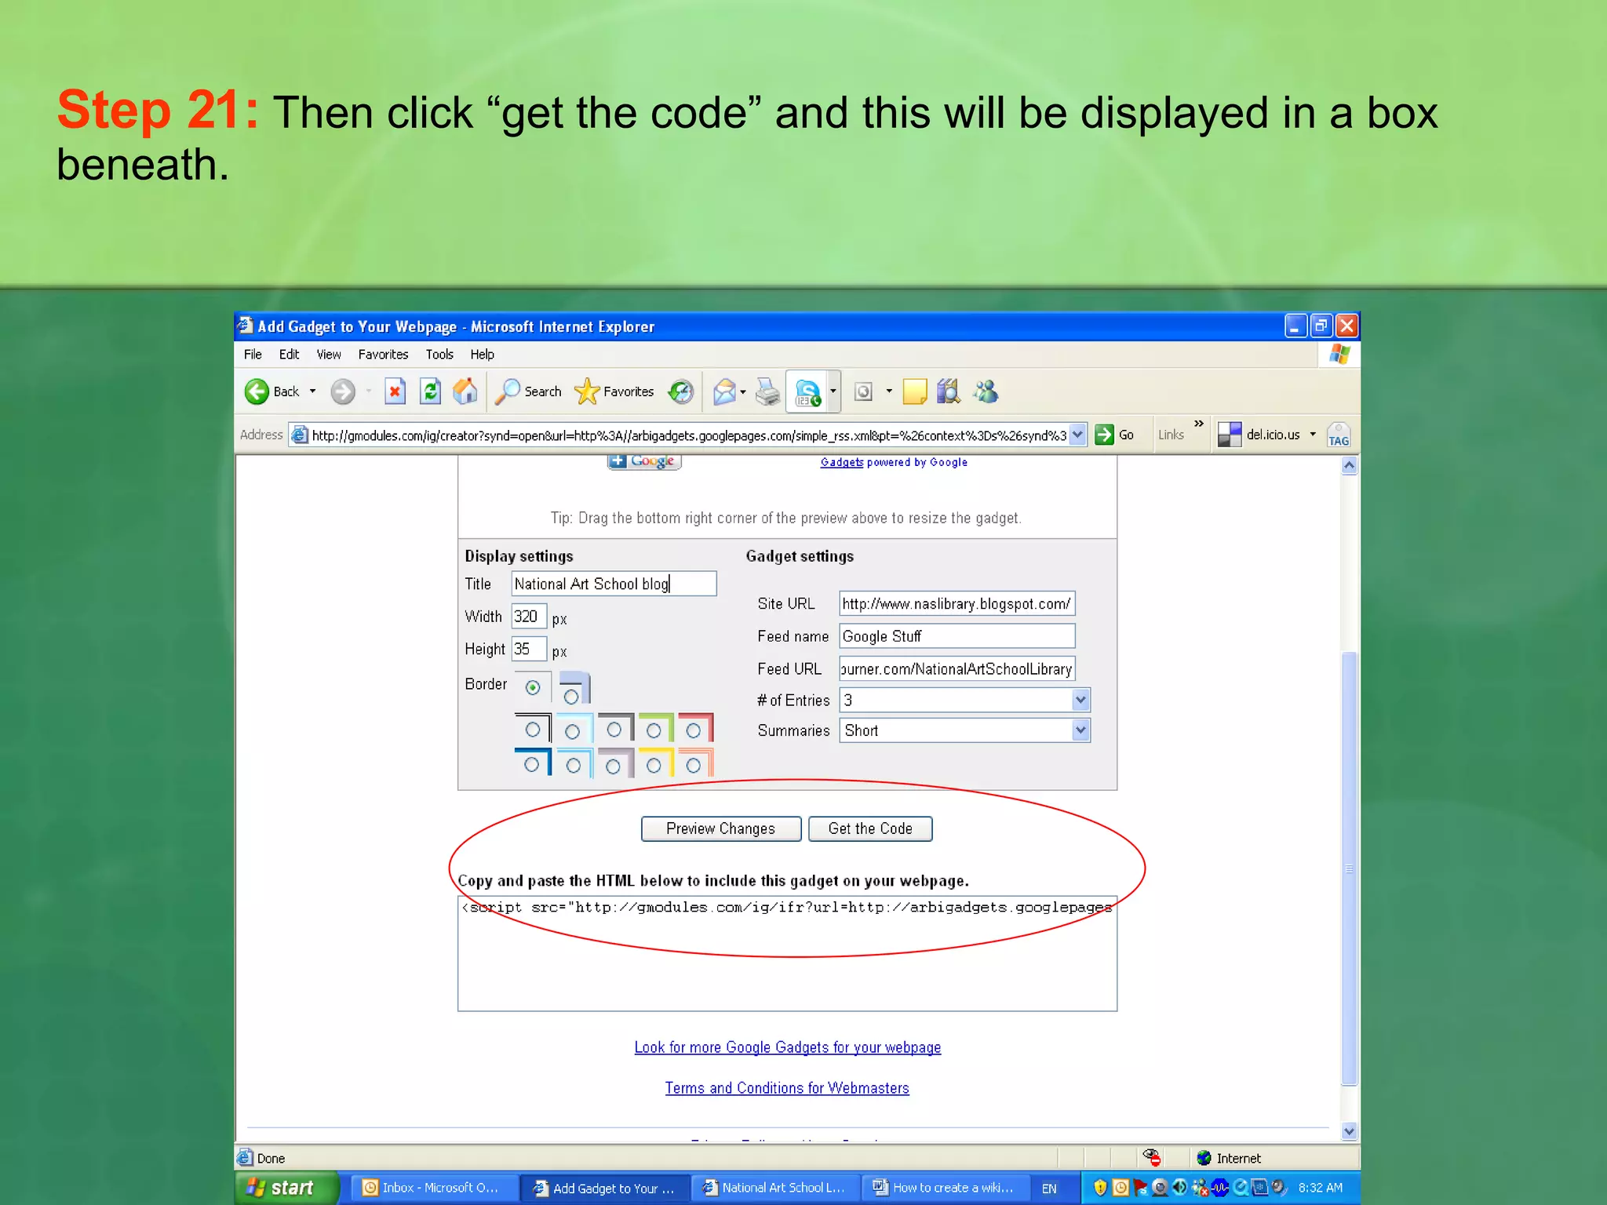The width and height of the screenshot is (1607, 1205).
Task: Click the History clock icon
Action: pos(680,391)
